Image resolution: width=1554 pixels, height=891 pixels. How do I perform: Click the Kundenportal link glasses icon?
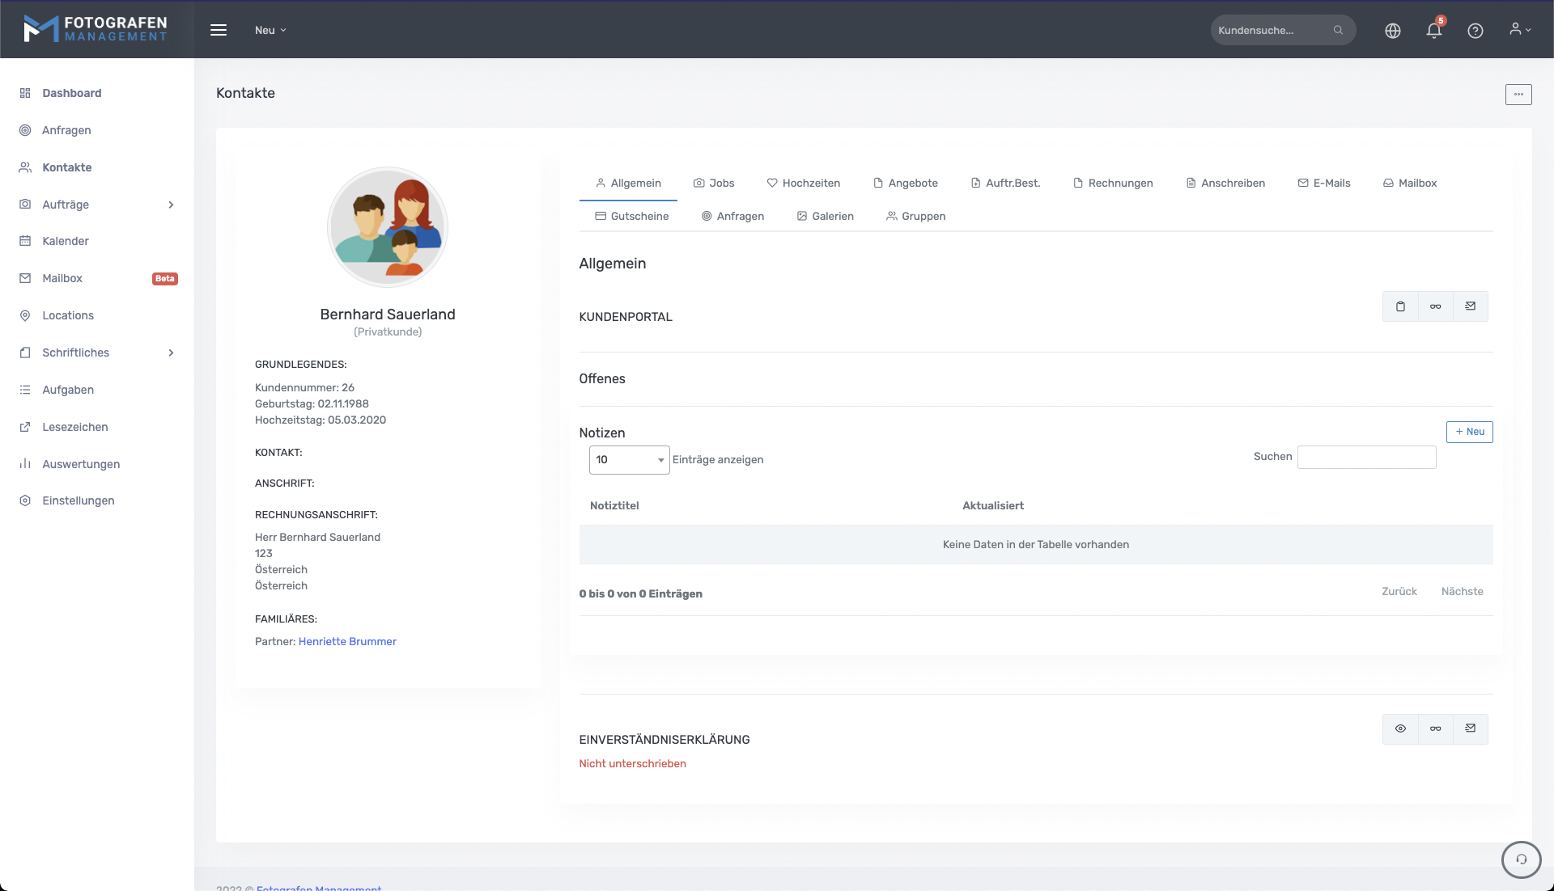coord(1435,306)
